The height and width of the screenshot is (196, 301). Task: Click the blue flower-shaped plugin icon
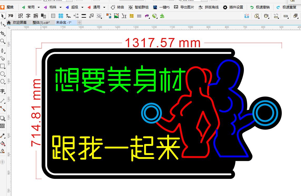pos(61,16)
